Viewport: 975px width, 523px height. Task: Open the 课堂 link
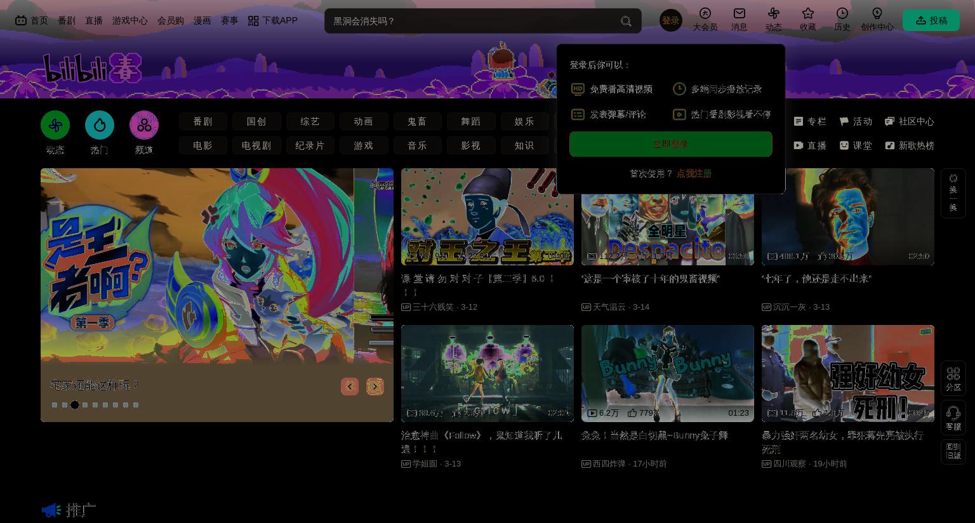point(856,145)
